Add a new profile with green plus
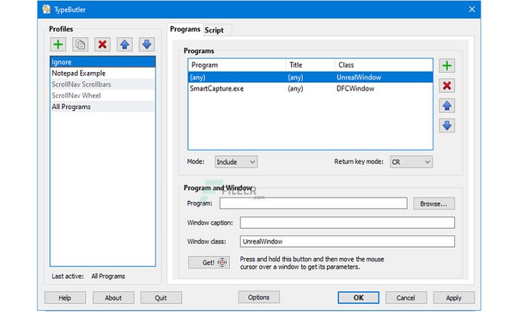Image resolution: width=521 pixels, height=312 pixels. 58,44
